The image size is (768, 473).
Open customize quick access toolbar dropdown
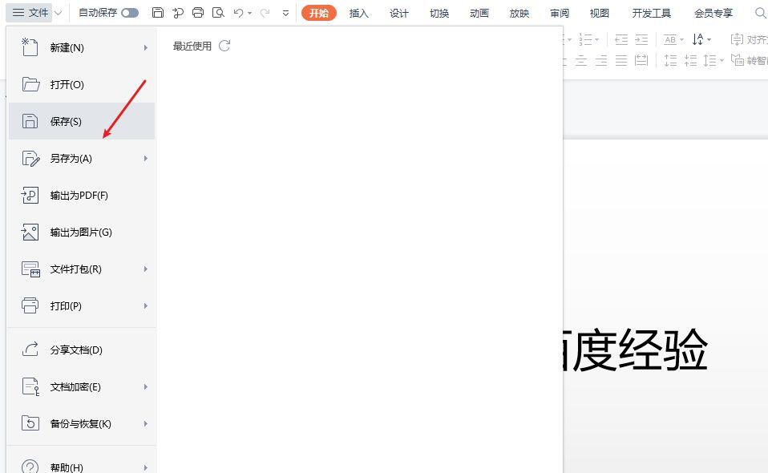pyautogui.click(x=285, y=13)
